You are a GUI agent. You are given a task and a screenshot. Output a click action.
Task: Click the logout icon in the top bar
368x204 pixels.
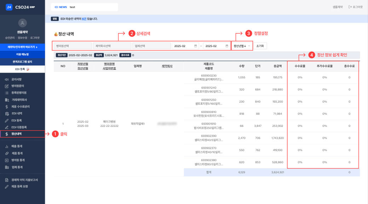point(350,7)
